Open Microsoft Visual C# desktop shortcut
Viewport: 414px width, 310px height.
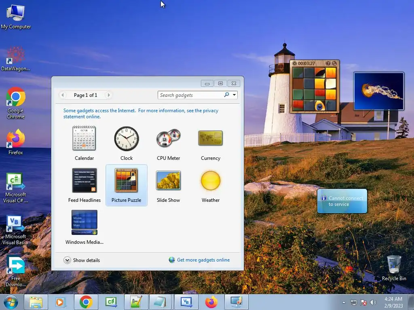click(x=16, y=188)
